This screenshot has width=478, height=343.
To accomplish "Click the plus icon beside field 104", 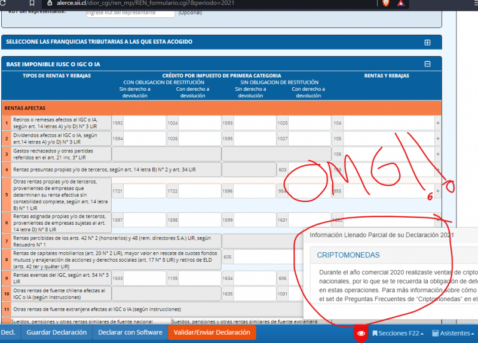I will [x=437, y=122].
